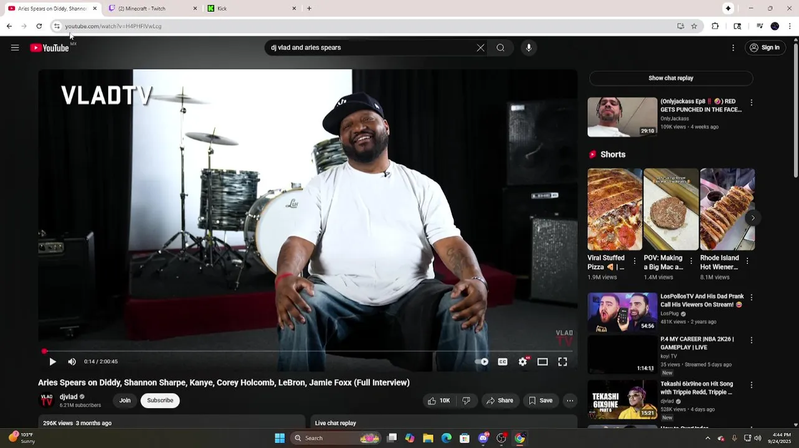Click the Windows taskbar Search box
Screen dimensions: 799x448
pyautogui.click(x=336, y=438)
